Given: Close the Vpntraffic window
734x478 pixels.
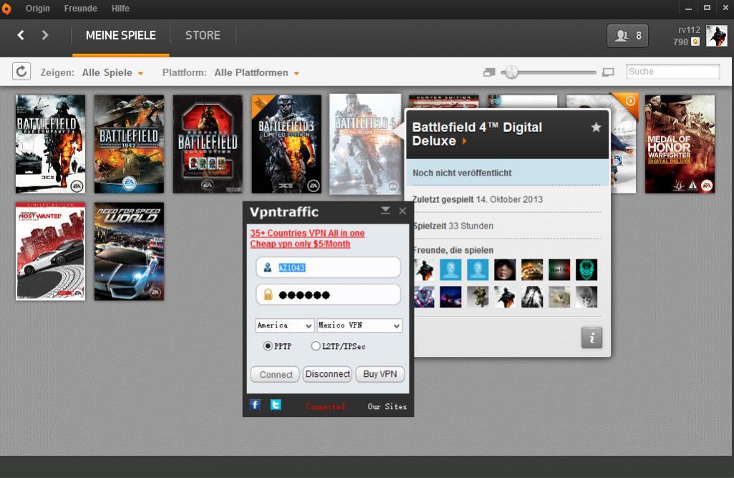Looking at the screenshot, I should (402, 211).
